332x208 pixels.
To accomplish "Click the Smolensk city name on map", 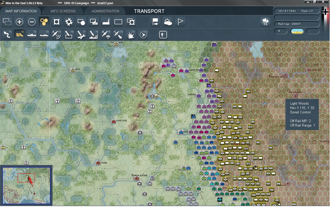I will coord(139,175).
